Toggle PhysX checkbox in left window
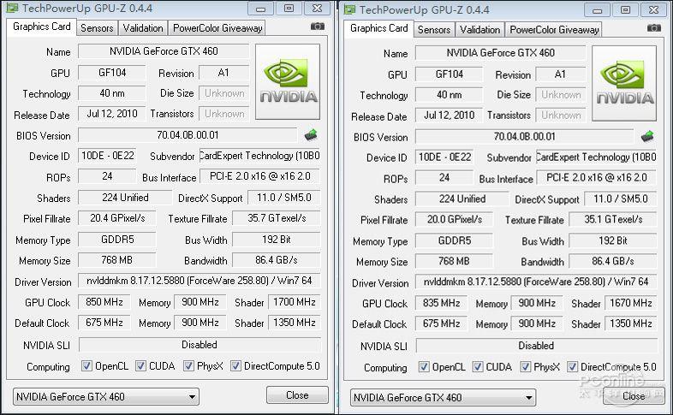Viewport: 673px width, 415px height. point(188,365)
